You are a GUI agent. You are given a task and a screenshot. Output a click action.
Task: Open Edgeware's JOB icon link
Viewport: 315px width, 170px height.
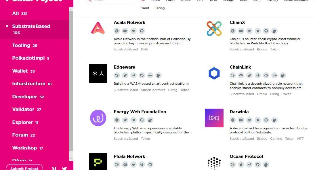(150, 75)
